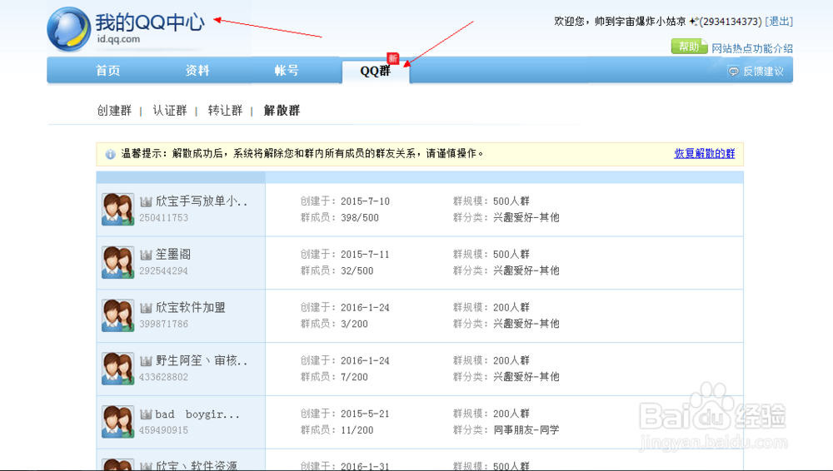Click group name 野生阿笙丶审核..
This screenshot has height=471, width=833.
(x=202, y=360)
